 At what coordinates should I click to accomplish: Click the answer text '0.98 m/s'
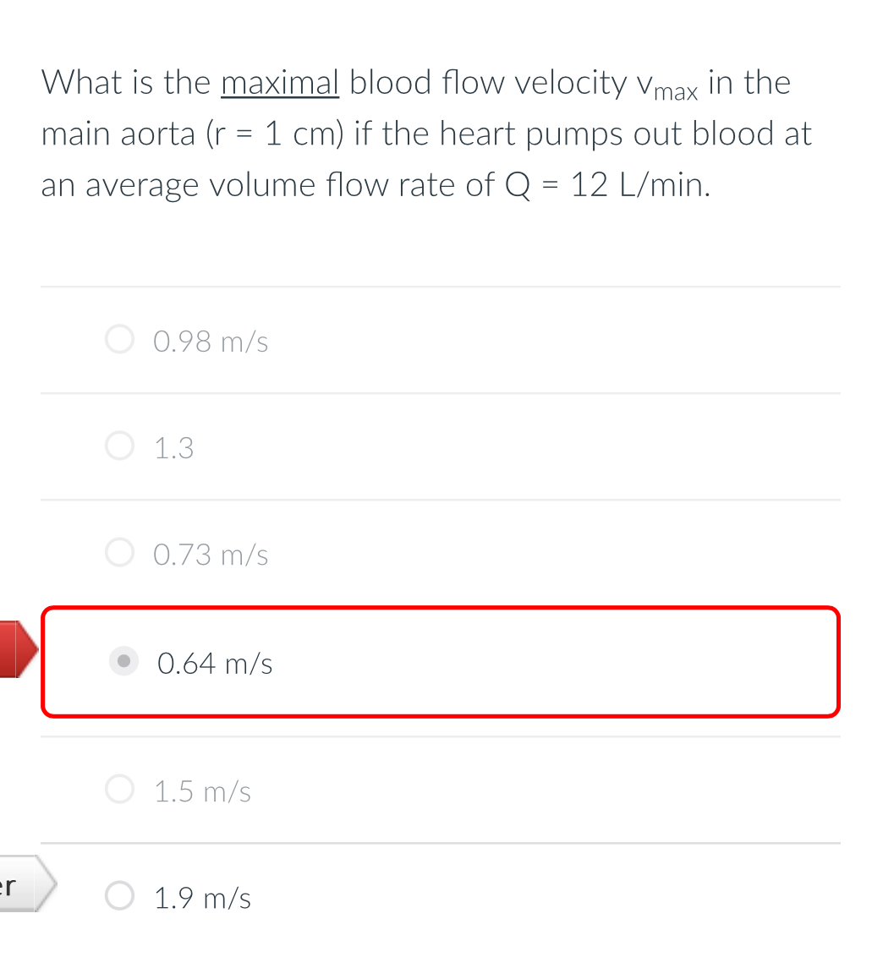[x=210, y=342]
